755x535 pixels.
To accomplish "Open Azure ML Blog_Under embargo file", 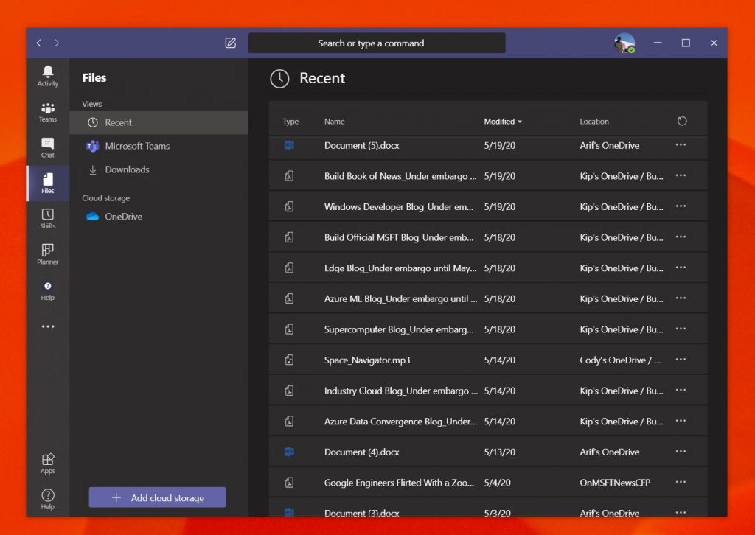I will tap(400, 298).
